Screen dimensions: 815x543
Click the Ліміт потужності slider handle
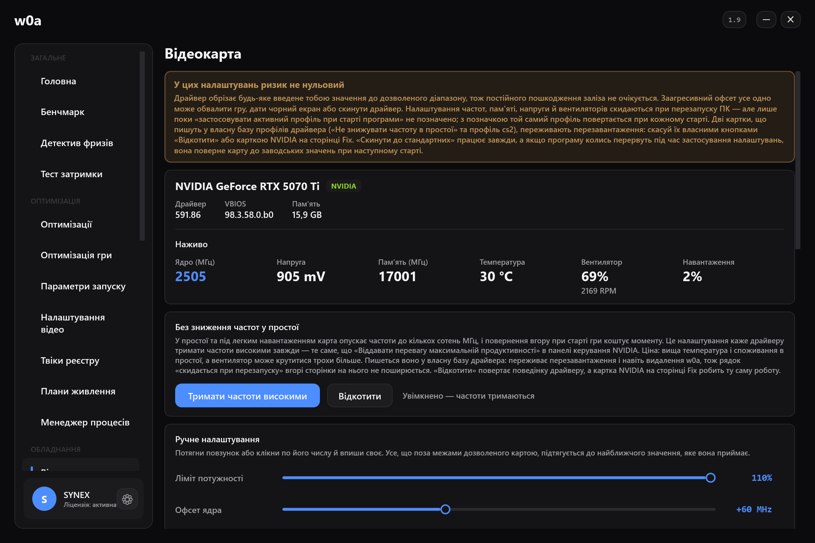click(x=711, y=478)
